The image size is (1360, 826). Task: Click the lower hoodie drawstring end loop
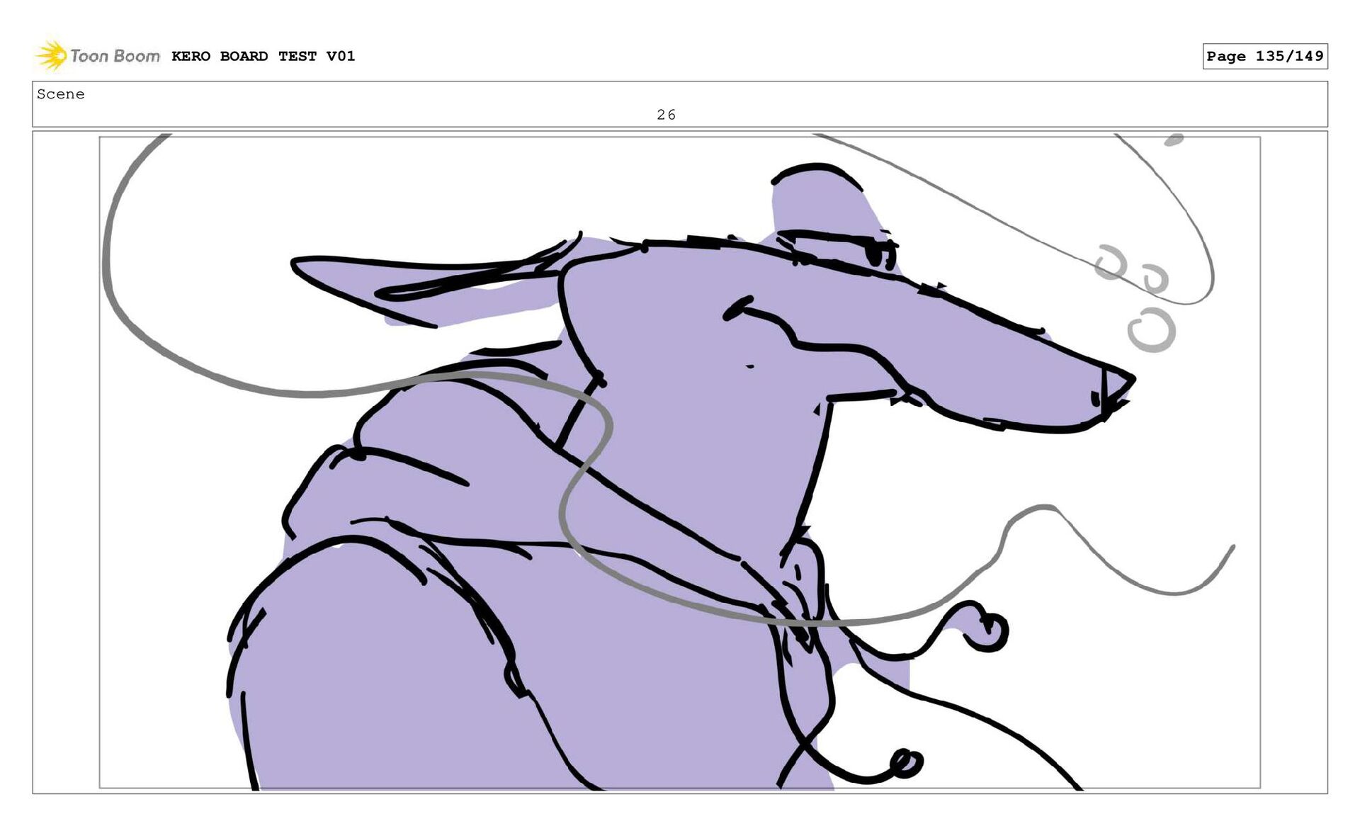pos(905,763)
